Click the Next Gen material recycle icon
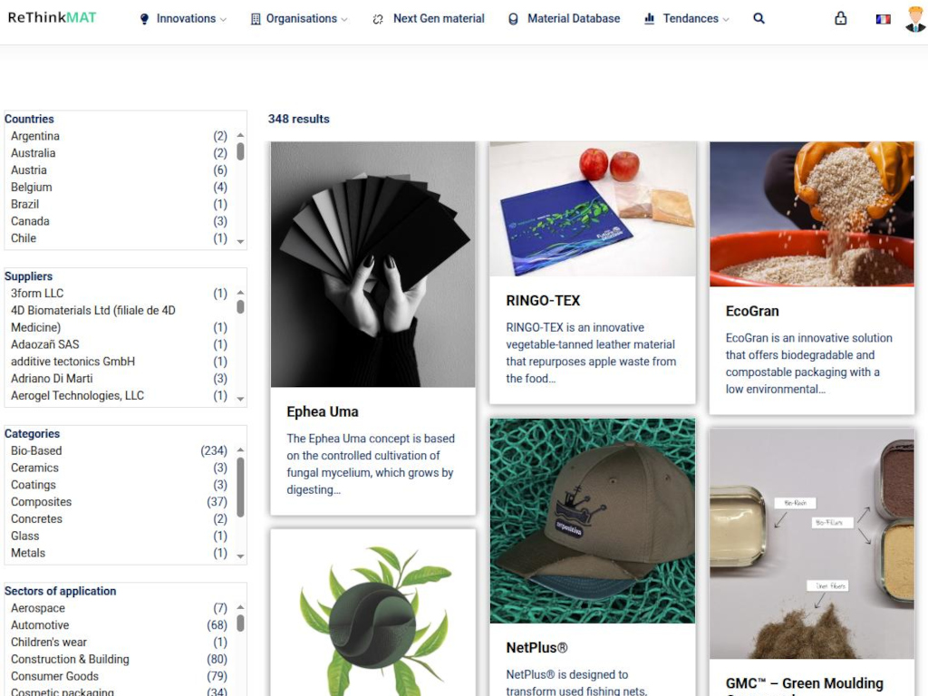 378,19
